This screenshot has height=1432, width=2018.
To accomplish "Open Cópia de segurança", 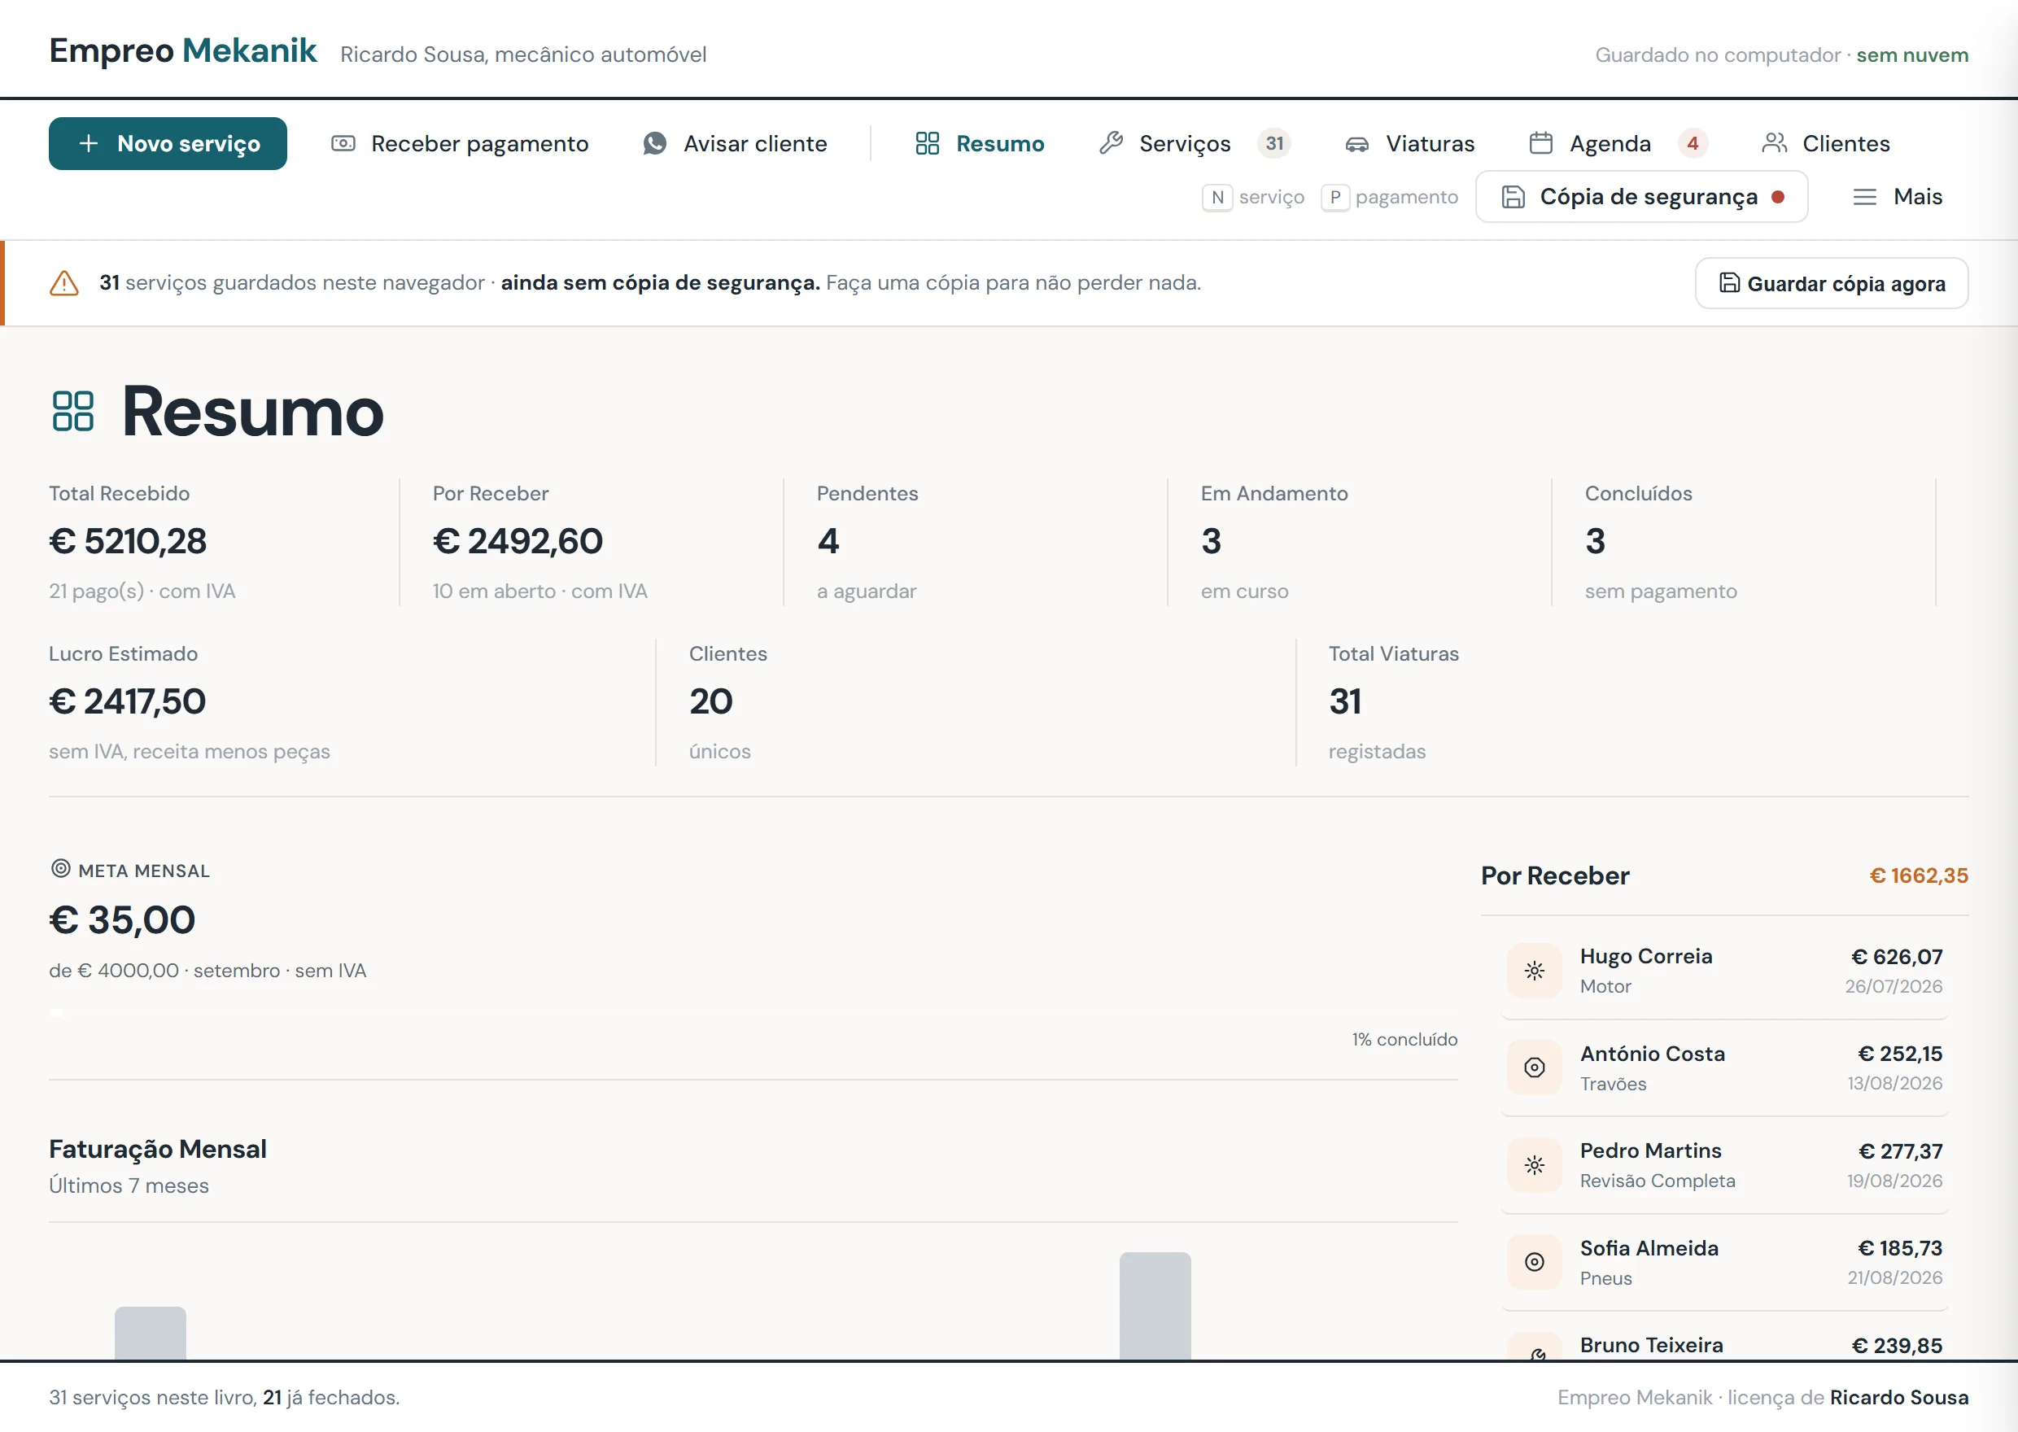I will point(1641,197).
